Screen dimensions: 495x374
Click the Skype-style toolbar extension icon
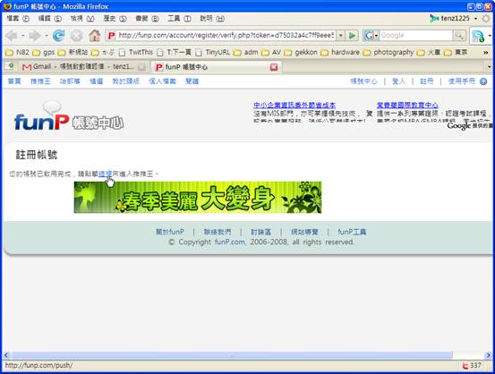tap(478, 36)
